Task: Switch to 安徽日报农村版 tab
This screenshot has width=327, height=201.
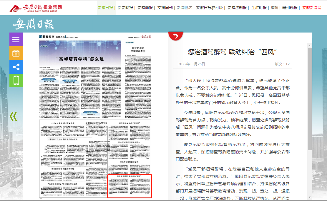Action: click(x=209, y=8)
